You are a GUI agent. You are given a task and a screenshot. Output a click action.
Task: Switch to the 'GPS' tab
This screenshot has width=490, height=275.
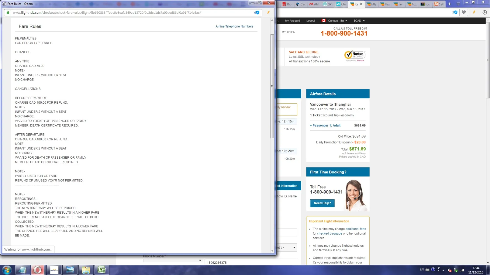[x=328, y=4]
